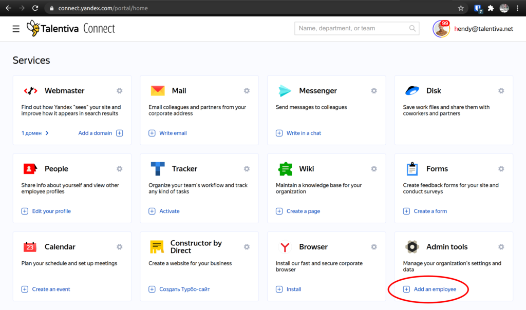Click the Add a domain link
526x310 pixels.
tap(95, 133)
